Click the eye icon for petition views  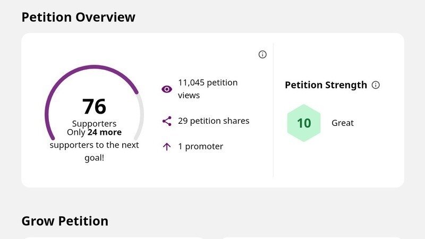click(x=167, y=89)
